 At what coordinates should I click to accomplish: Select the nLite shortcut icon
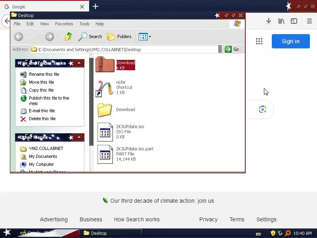[x=105, y=88]
